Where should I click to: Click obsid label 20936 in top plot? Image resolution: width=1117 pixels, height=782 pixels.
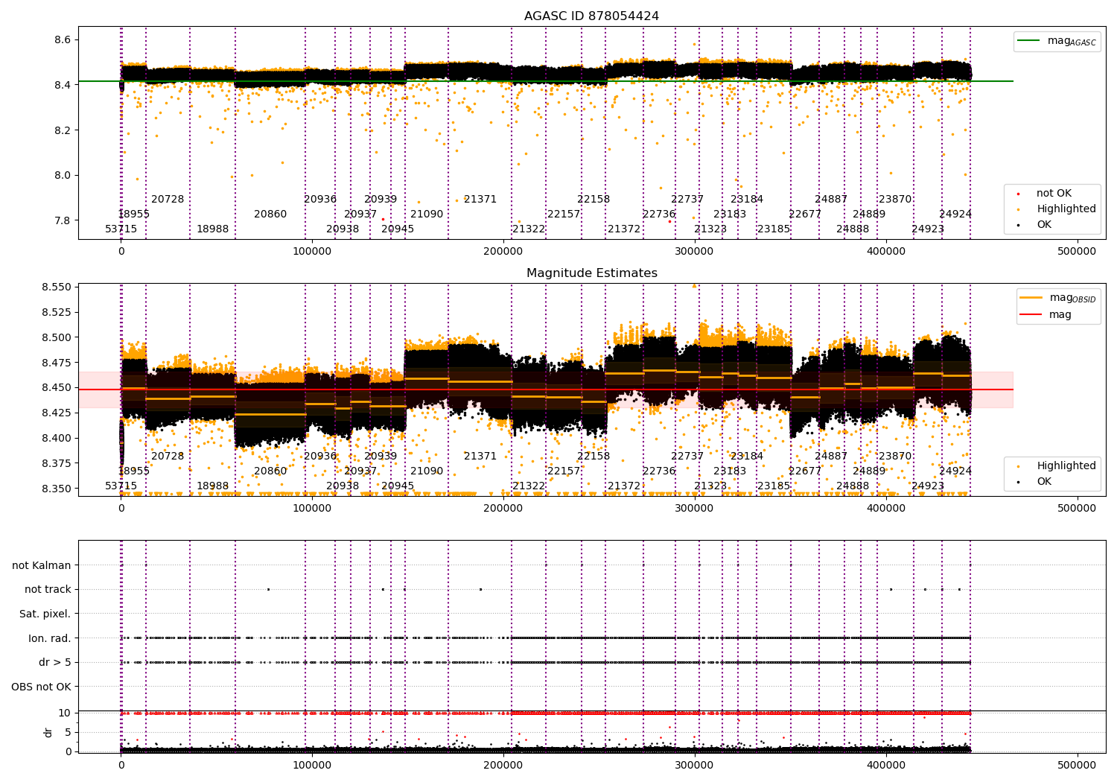pyautogui.click(x=320, y=200)
